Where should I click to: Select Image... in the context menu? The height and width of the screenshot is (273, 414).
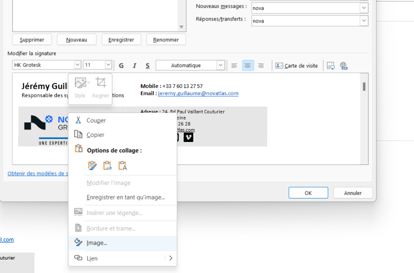click(97, 243)
